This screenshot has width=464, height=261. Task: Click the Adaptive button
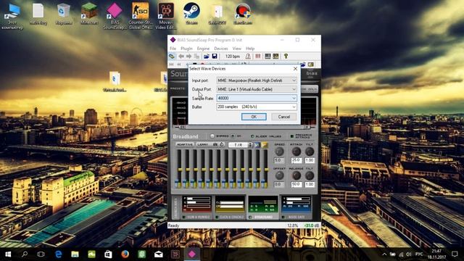coord(185,144)
